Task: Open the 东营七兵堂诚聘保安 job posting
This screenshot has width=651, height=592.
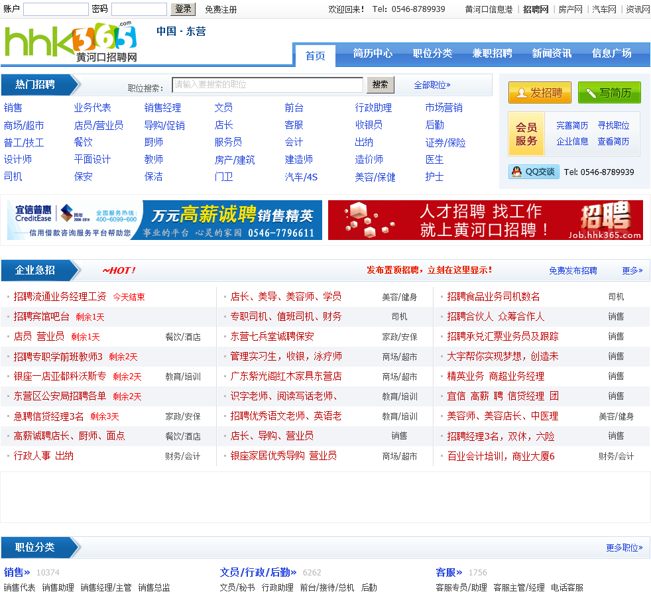Action: coord(272,336)
